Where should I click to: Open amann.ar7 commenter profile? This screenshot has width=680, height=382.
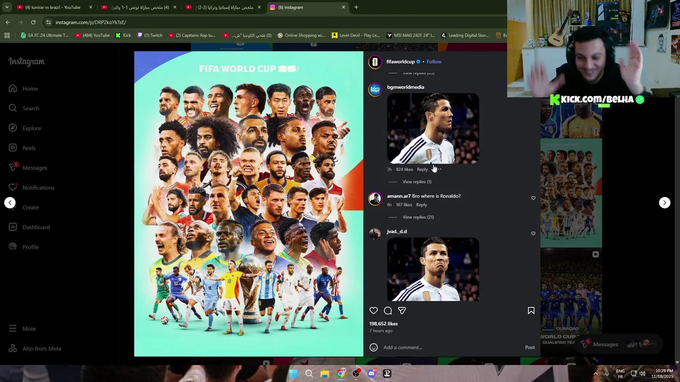398,196
